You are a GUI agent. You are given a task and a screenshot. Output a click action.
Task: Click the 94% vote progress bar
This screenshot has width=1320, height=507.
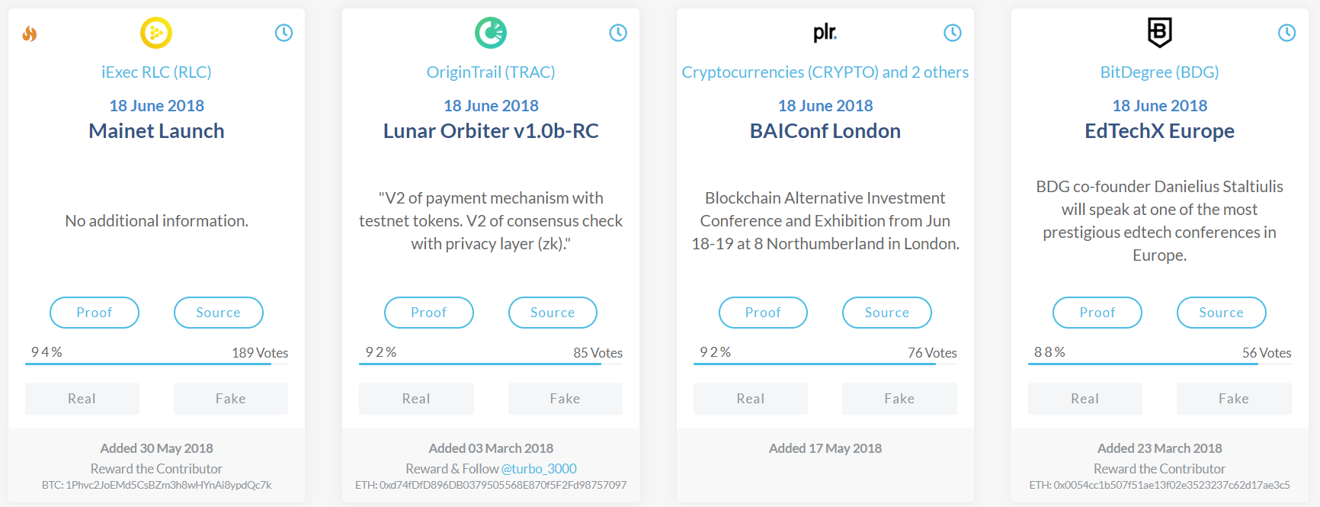(149, 364)
